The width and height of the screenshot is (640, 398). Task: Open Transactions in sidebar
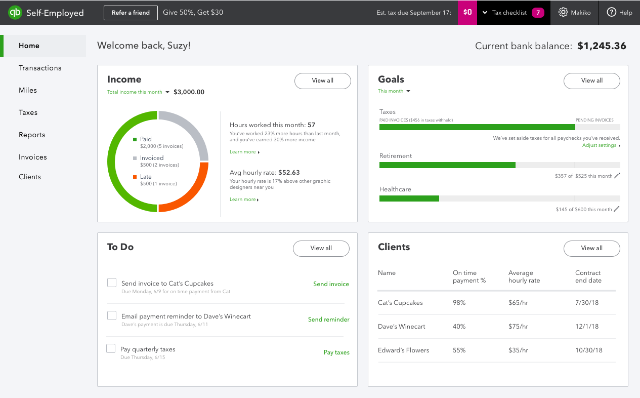(x=40, y=68)
